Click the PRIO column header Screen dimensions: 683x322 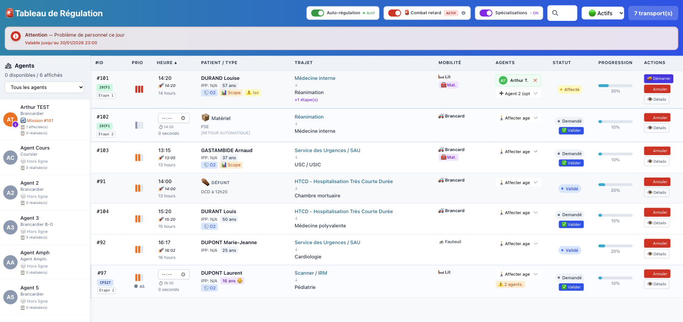pos(137,63)
